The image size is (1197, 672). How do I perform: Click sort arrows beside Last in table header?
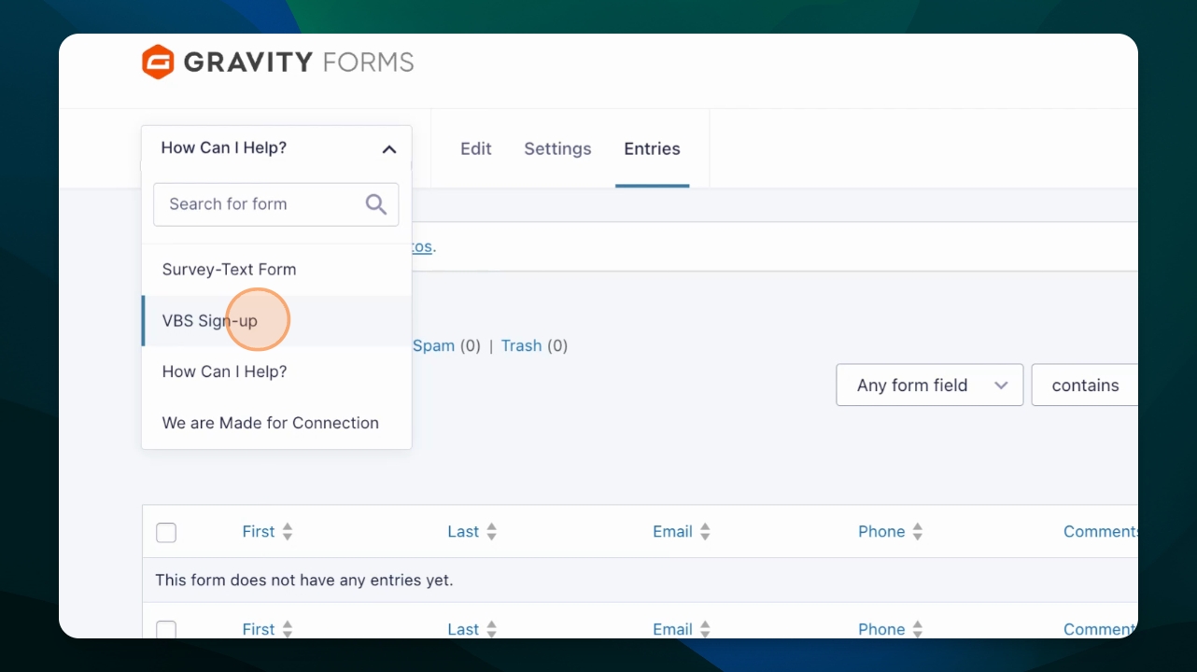click(492, 532)
